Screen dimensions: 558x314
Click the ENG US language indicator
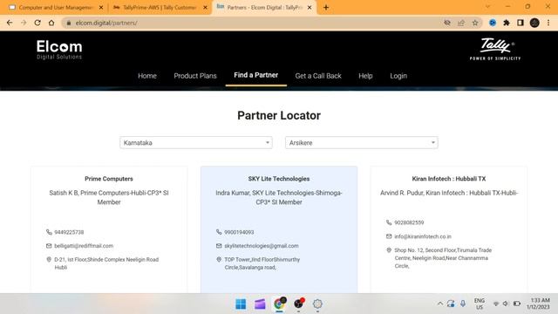click(480, 304)
